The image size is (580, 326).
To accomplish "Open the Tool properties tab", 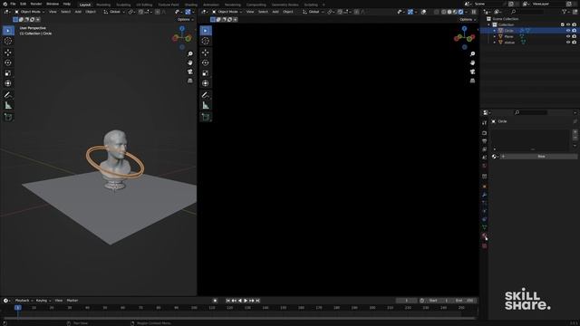I will (x=484, y=123).
